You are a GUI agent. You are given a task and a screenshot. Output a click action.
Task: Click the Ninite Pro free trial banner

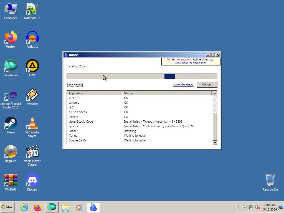[191, 61]
